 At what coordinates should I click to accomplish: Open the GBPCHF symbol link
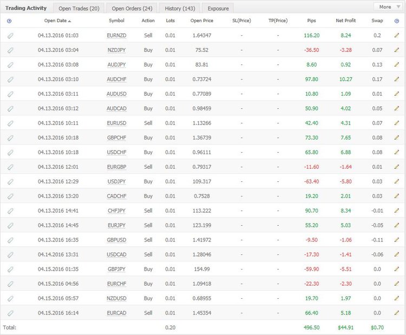pyautogui.click(x=116, y=137)
